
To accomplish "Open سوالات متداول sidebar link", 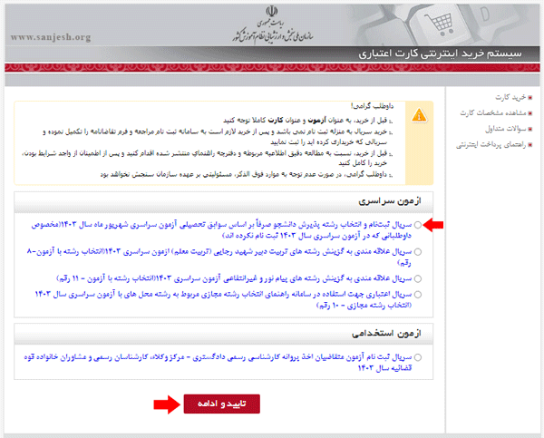I will (x=506, y=129).
